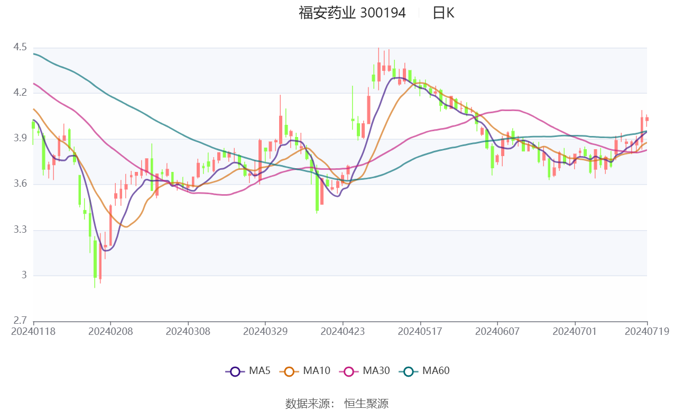The image size is (674, 410).
Task: Hide the MA60 series via its label
Action: point(436,371)
